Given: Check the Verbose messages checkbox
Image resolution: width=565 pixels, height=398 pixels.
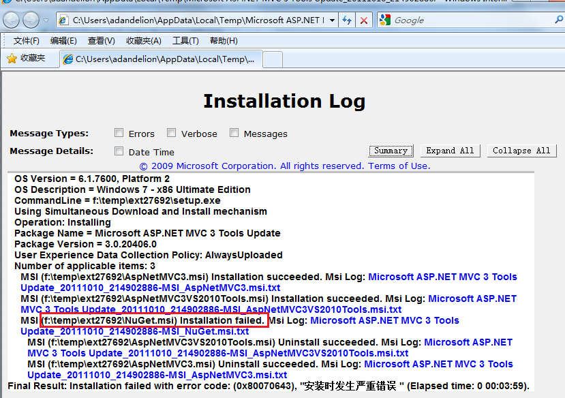Looking at the screenshot, I should (x=170, y=133).
